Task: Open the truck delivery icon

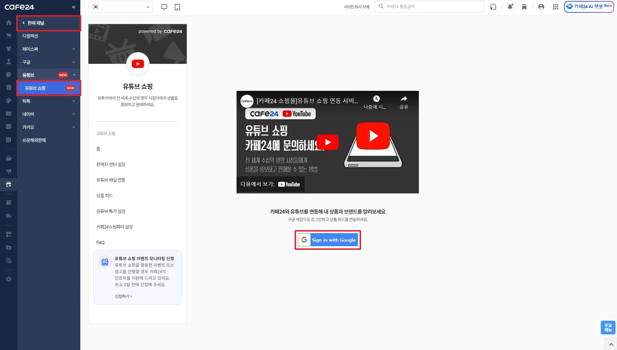Action: click(9, 216)
